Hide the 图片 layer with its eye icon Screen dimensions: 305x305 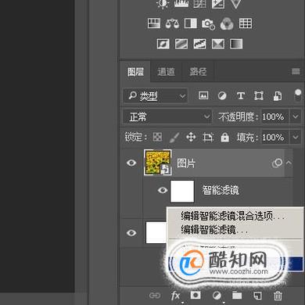coord(131,163)
